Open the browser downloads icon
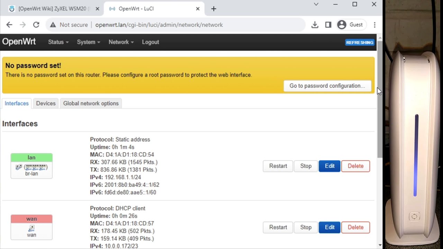Viewport: 443px width, 249px height. pyautogui.click(x=315, y=25)
